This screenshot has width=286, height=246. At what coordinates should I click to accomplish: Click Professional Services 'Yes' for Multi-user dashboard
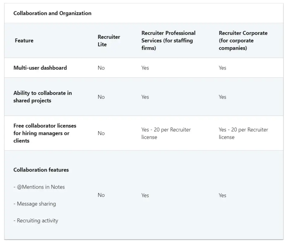145,68
